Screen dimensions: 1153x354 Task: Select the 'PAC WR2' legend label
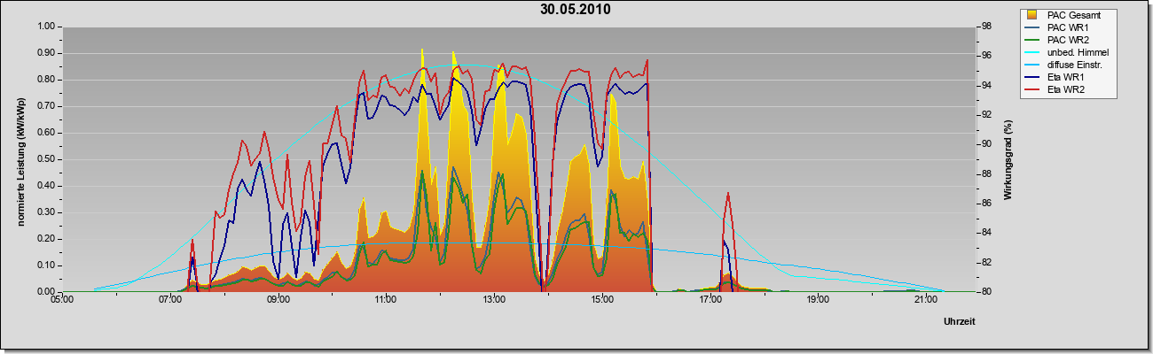coord(1066,40)
